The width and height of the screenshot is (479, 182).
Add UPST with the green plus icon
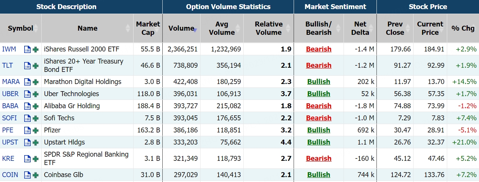36,142
